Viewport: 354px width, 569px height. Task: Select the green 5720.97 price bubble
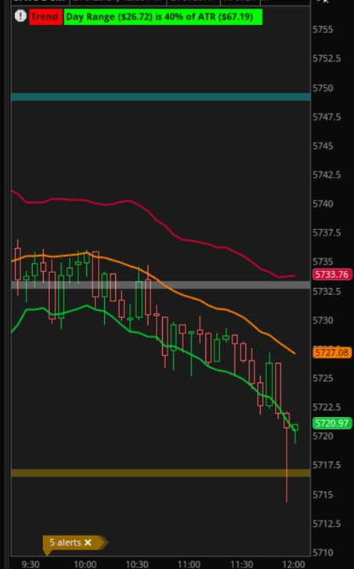click(332, 423)
